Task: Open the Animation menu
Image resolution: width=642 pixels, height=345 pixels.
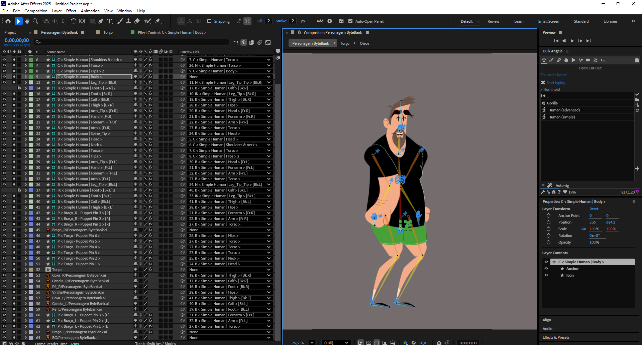Action: (90, 11)
